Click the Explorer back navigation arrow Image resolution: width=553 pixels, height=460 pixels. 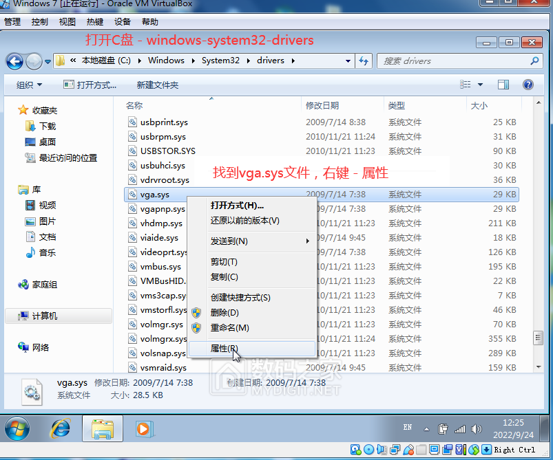coord(14,61)
